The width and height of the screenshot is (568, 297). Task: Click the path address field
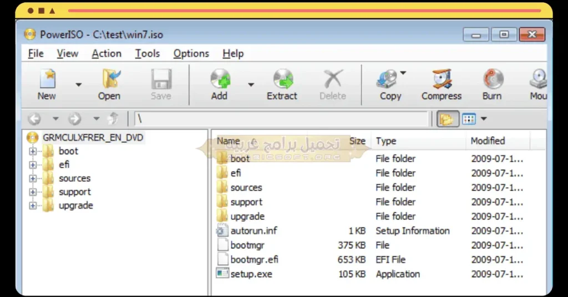[281, 119]
